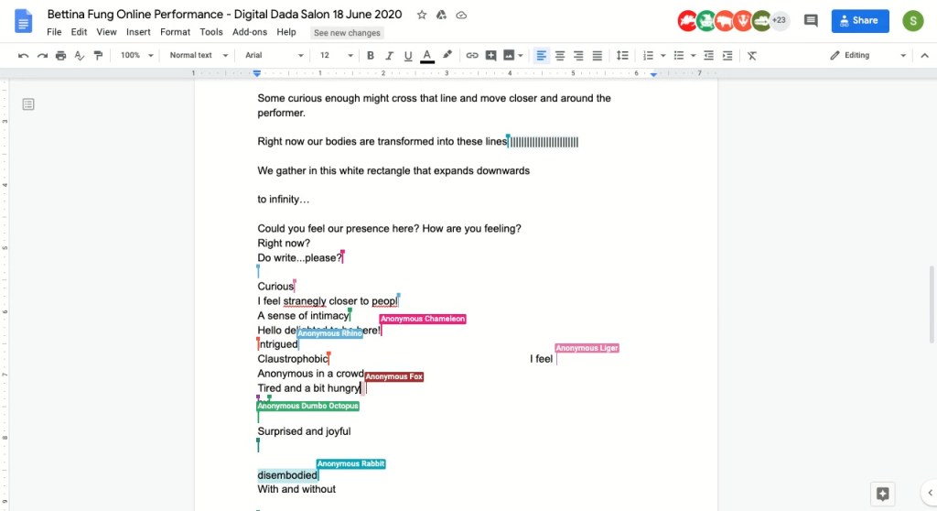Open the zoom level dropdown
Screen dimensions: 937x511
(135, 56)
